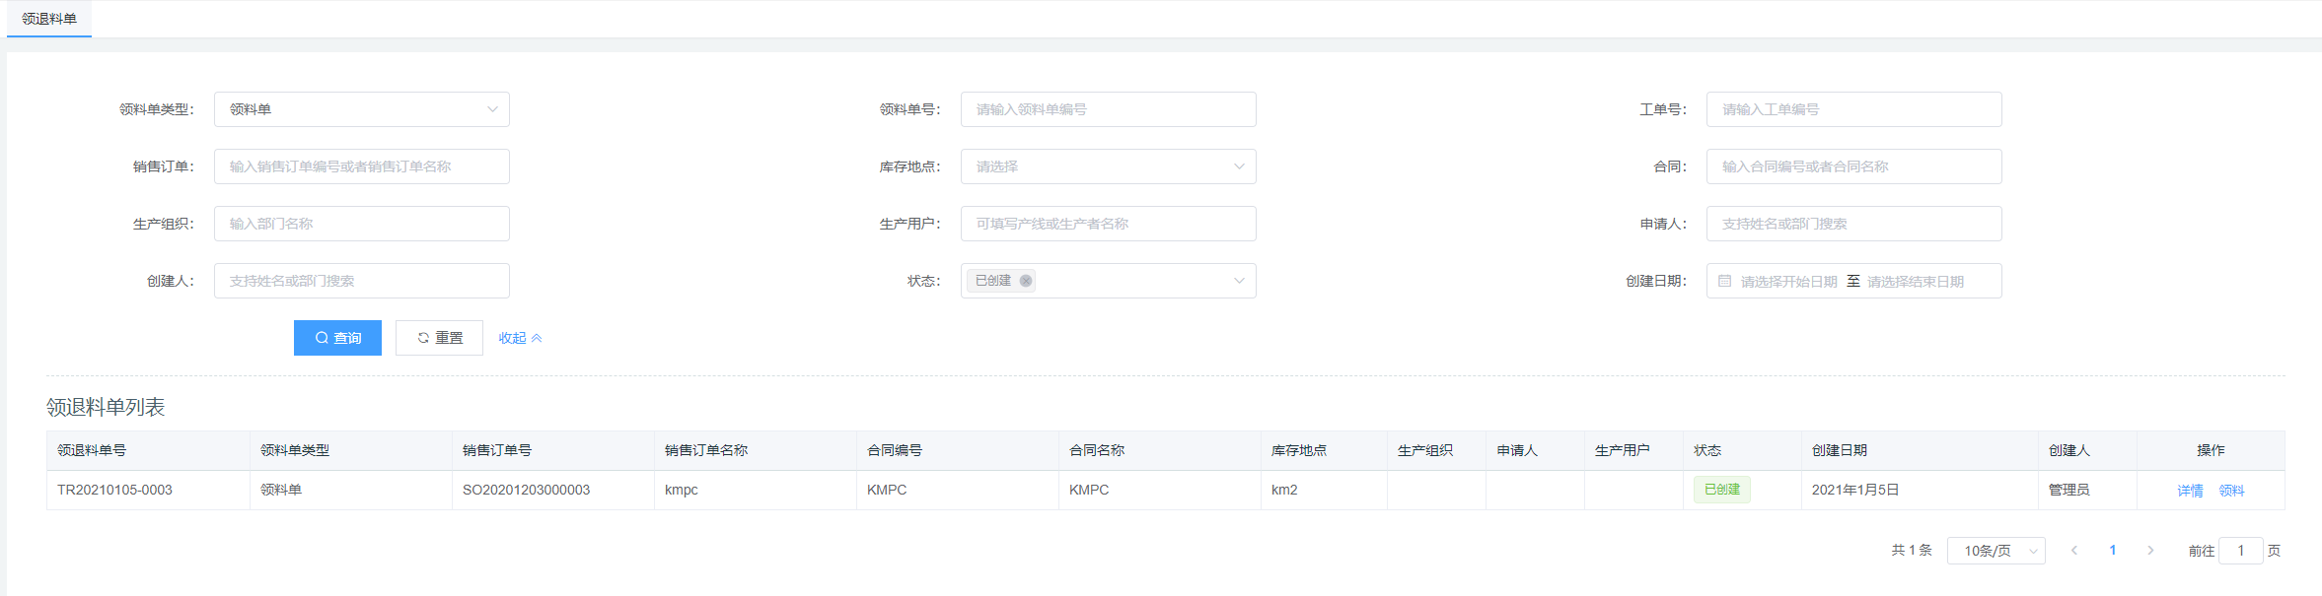Open 详情 for TR20210105-0003
The width and height of the screenshot is (2322, 596).
2190,491
